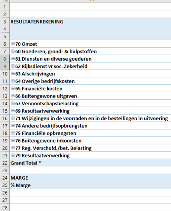
Task: Expand 60 Goederen, grond- & hulpstoffen
Action: [13, 51]
